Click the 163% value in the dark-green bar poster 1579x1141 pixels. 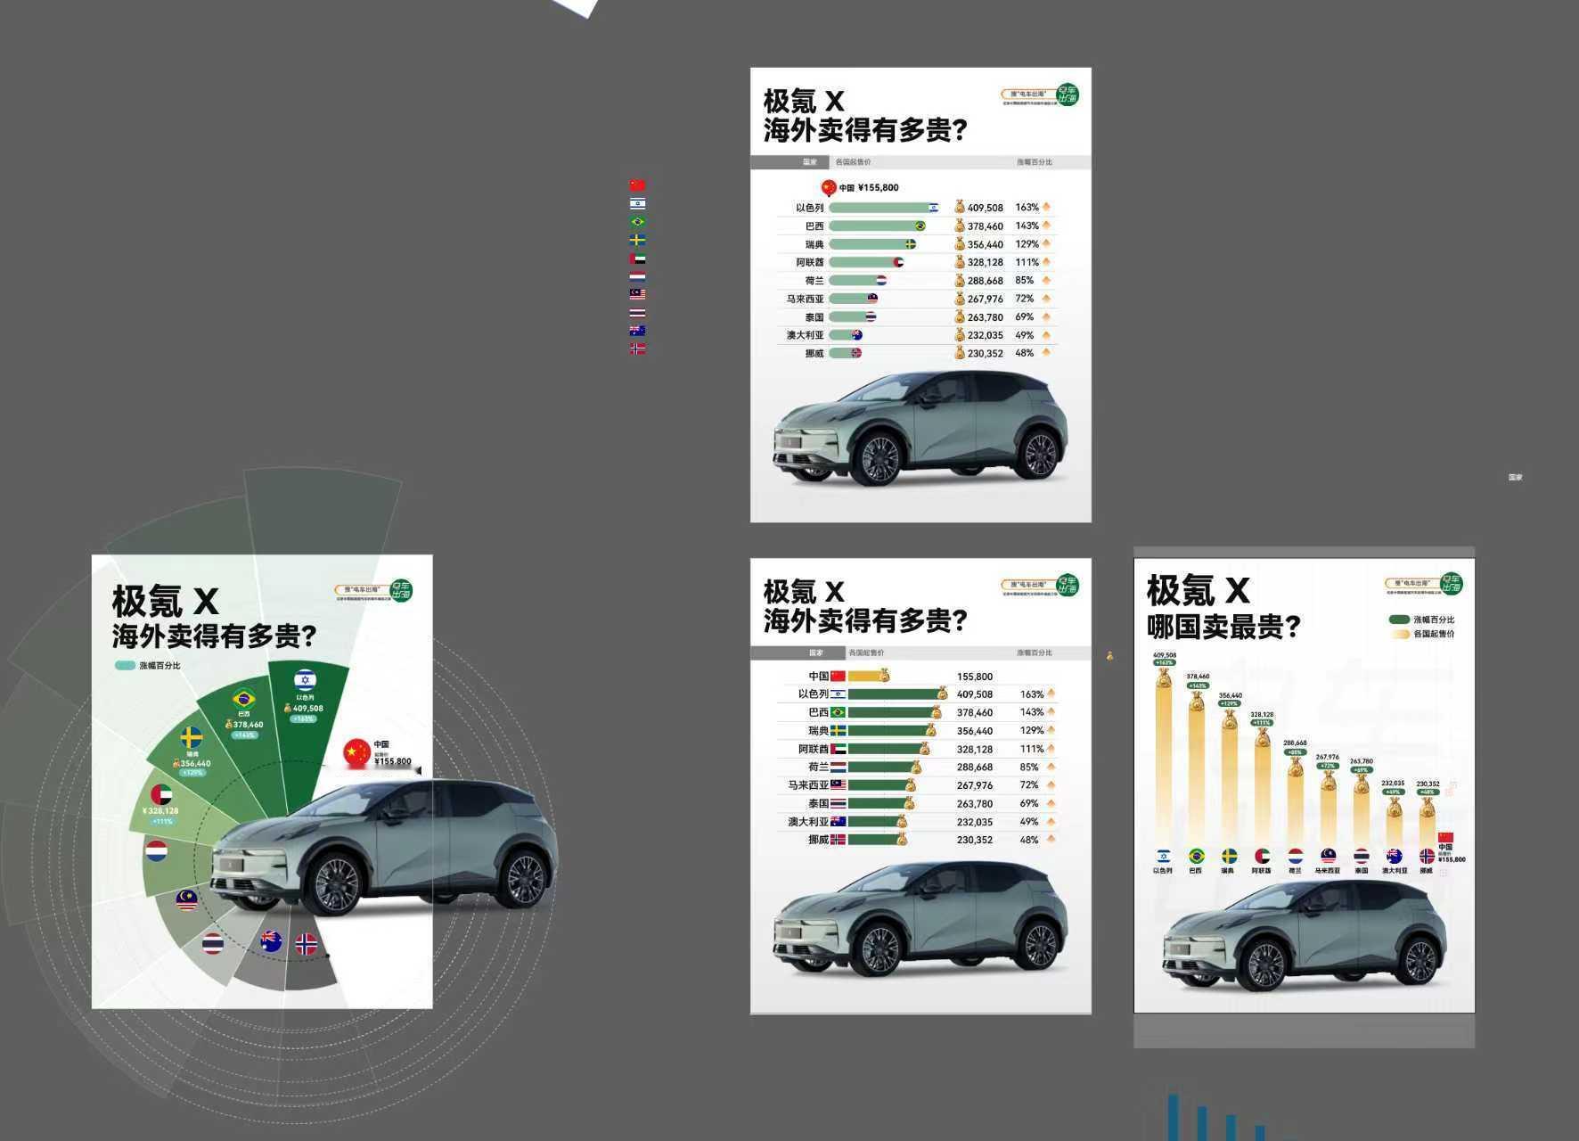pyautogui.click(x=1032, y=694)
